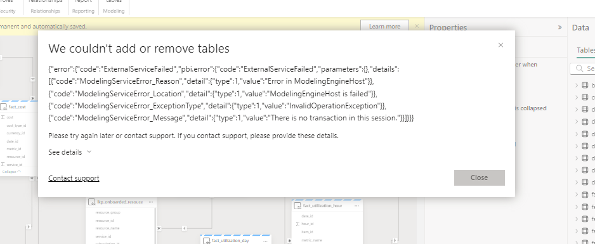The height and width of the screenshot is (244, 595).
Task: Collapse the Properties pane with the double chevron
Action: [x=559, y=28]
